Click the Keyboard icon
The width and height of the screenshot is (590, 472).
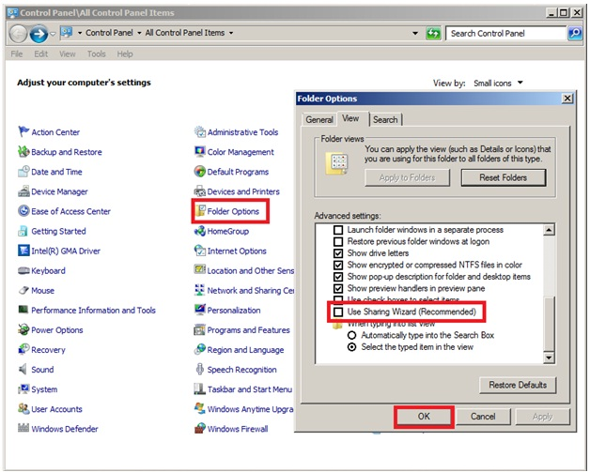[x=23, y=270]
